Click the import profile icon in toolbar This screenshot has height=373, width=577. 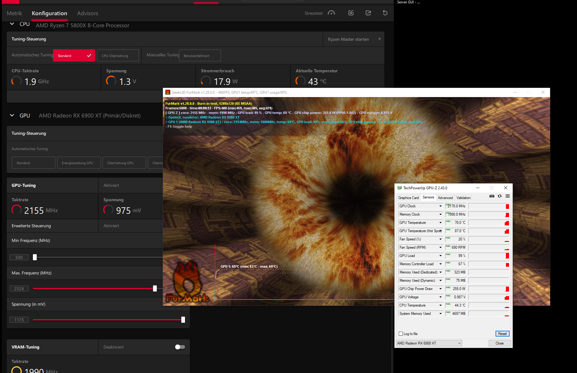click(x=351, y=13)
